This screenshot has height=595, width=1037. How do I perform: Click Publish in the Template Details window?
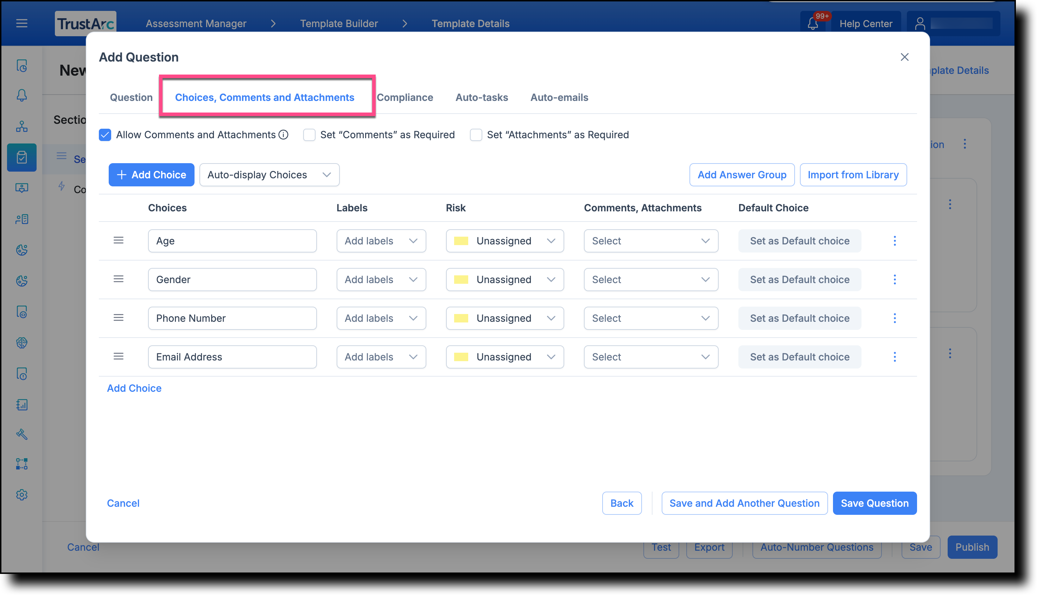972,547
